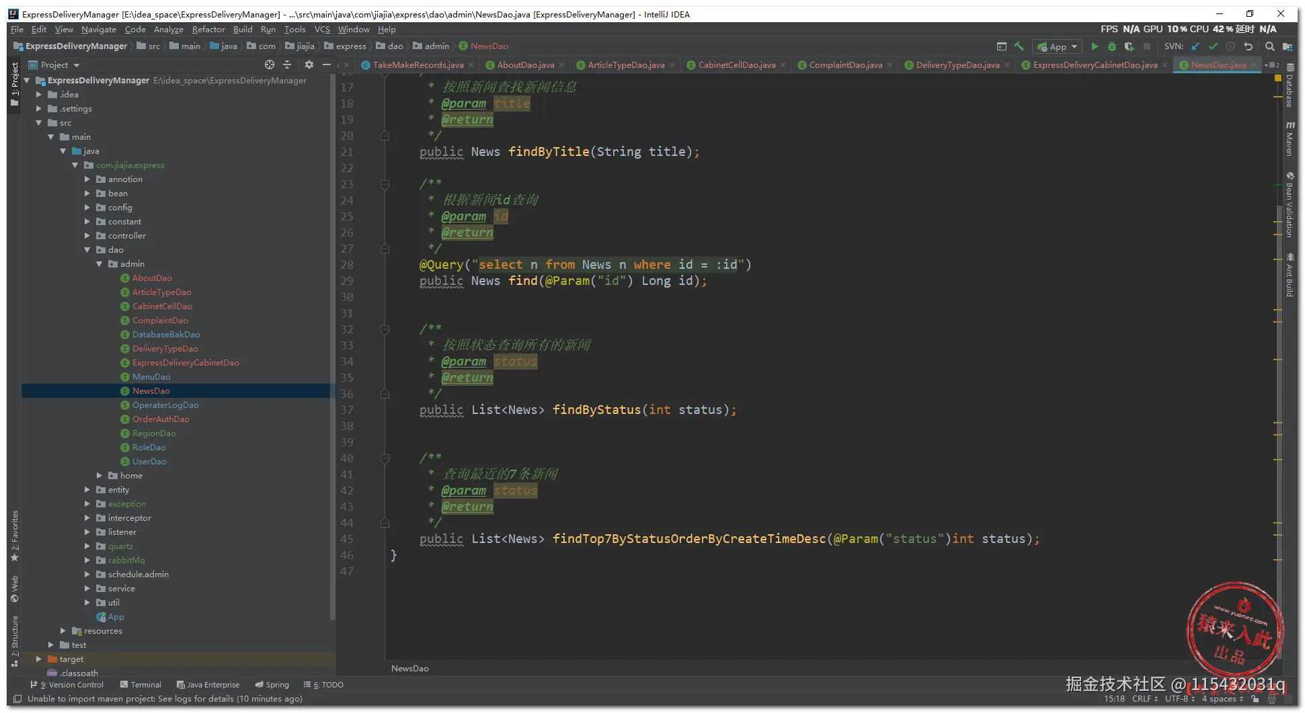Hide the Project tool window

[327, 65]
